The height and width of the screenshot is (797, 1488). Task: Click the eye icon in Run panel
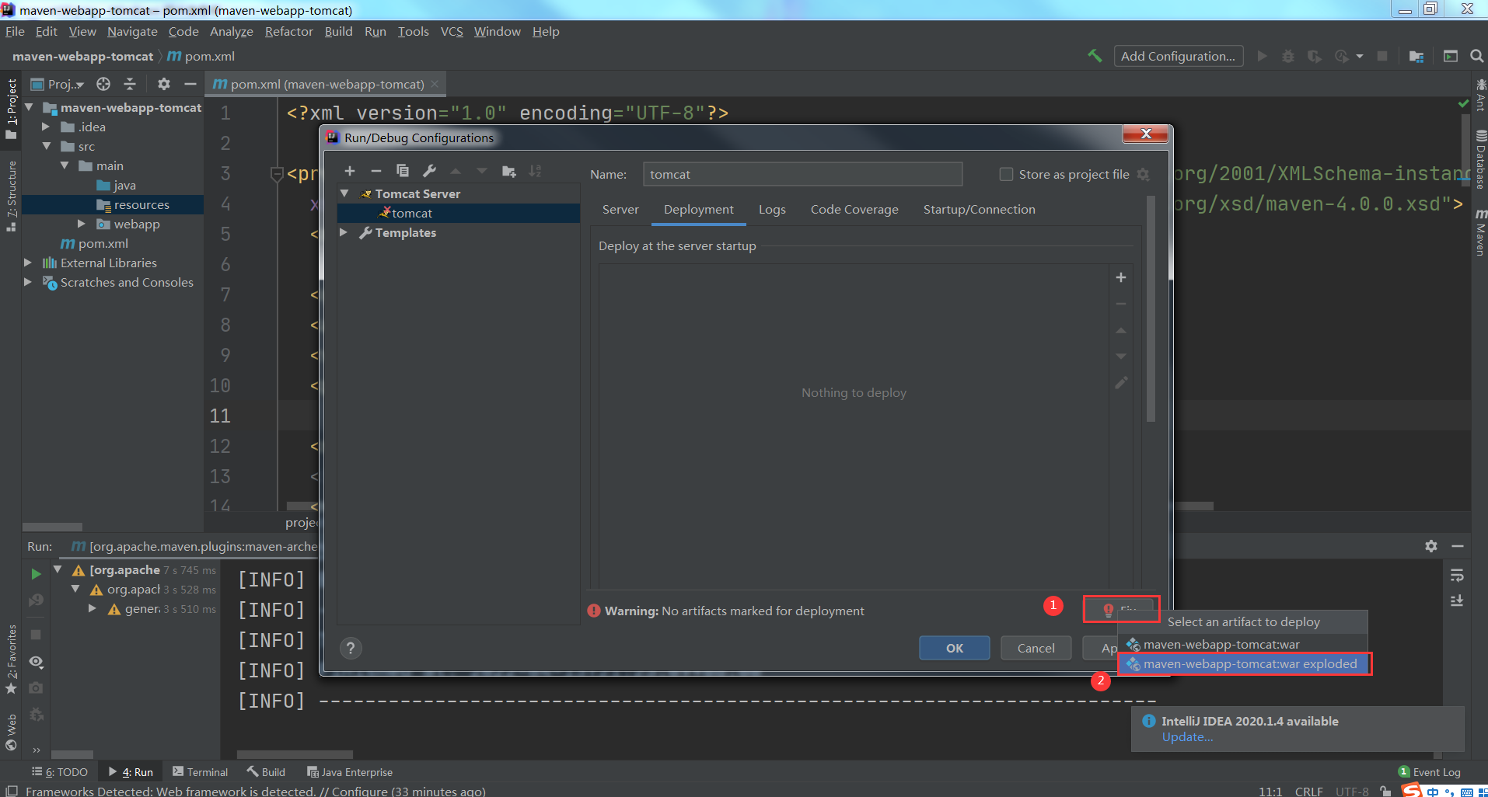coord(36,662)
